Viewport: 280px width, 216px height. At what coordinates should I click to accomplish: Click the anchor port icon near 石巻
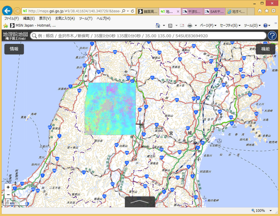click(x=234, y=126)
